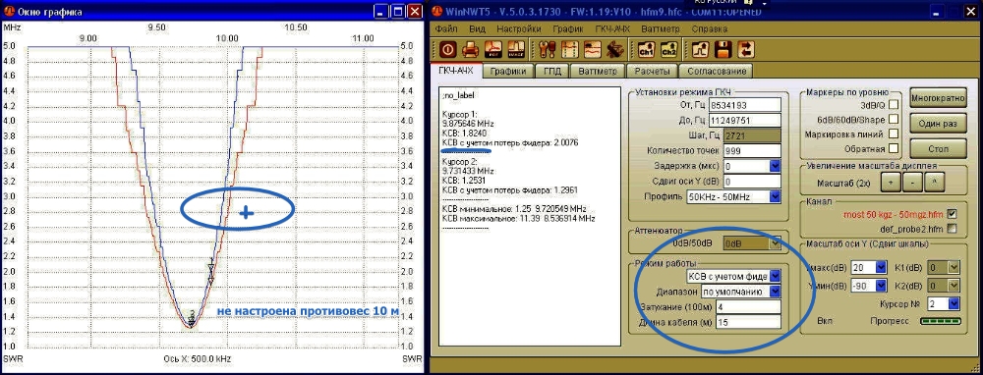Open the work mode 'КСВ с учетом фиде' dropdown

(x=775, y=276)
